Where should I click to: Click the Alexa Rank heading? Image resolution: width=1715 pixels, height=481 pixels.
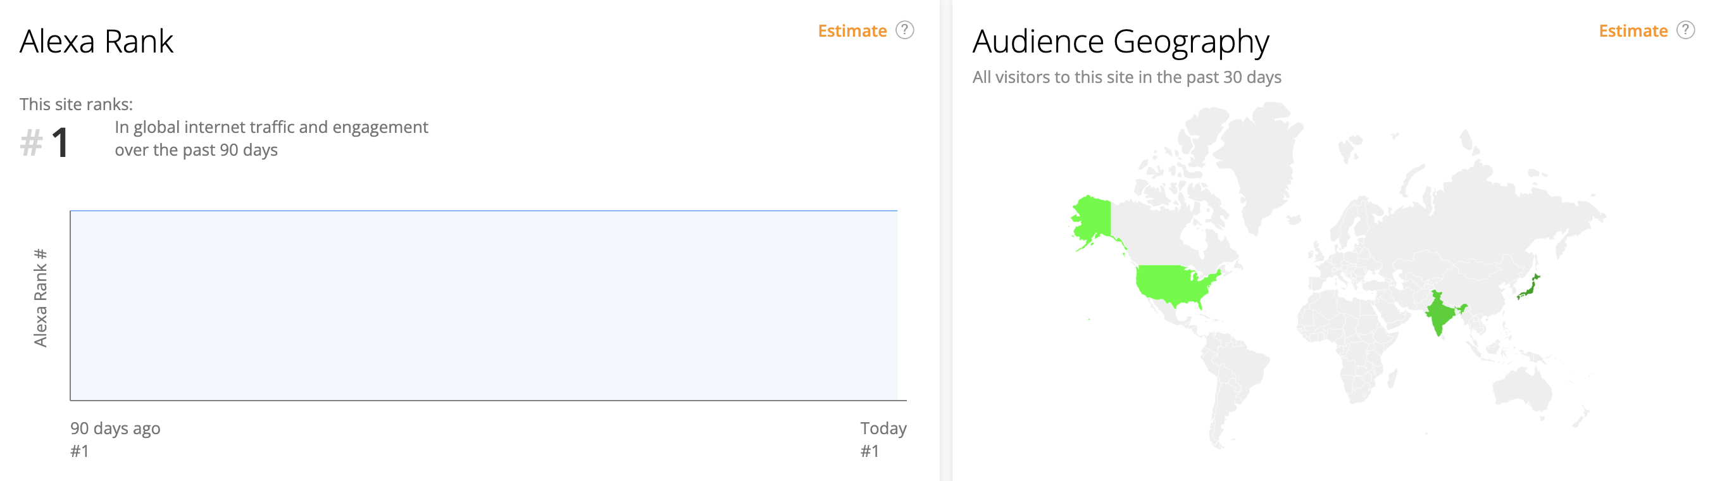97,41
